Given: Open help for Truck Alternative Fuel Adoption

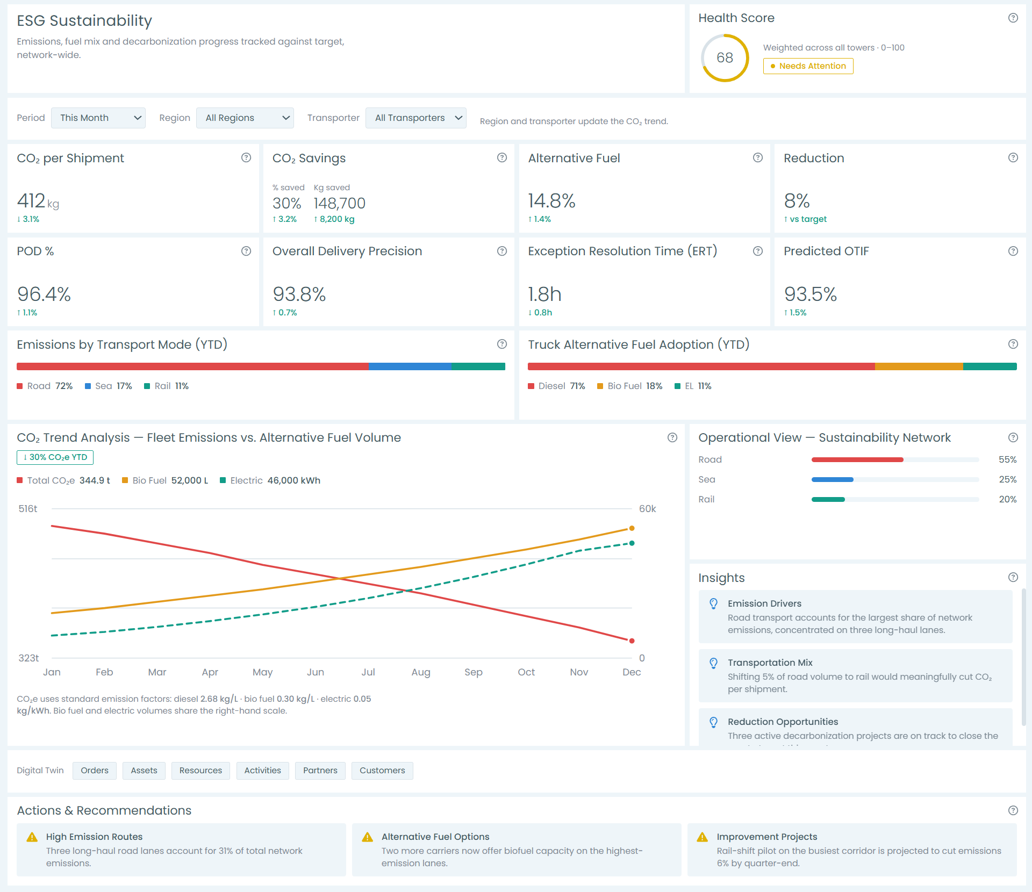Looking at the screenshot, I should pyautogui.click(x=1013, y=344).
